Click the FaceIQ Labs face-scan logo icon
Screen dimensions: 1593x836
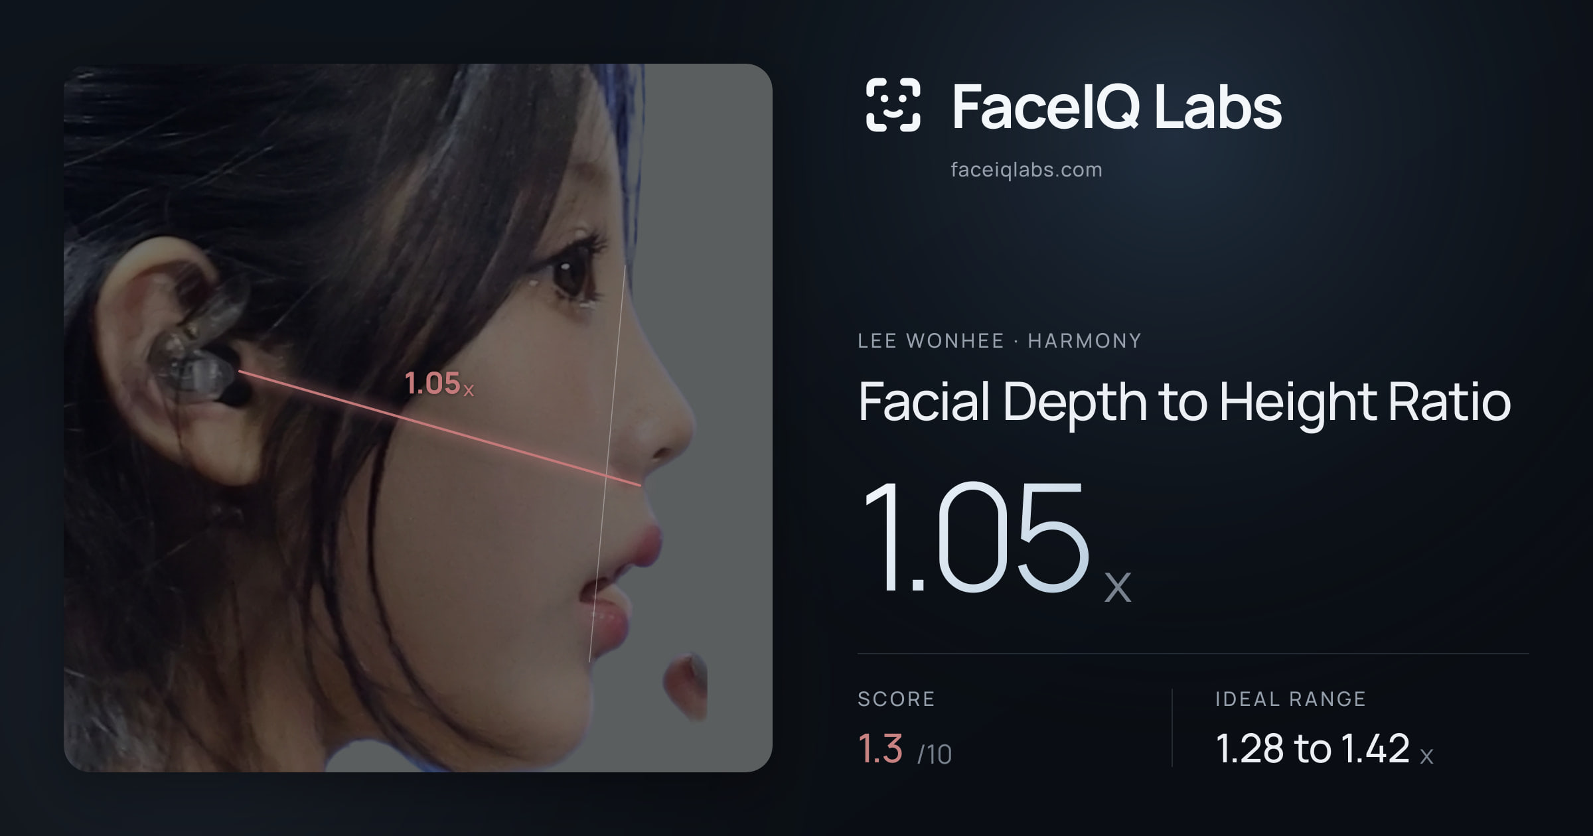893,105
